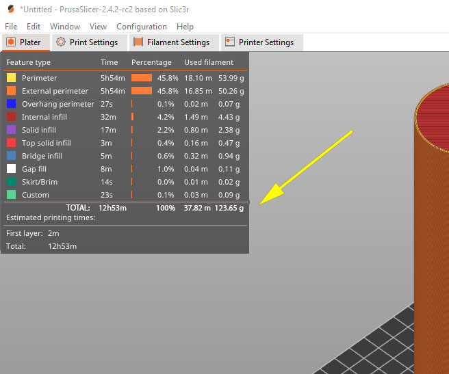The image size is (449, 374).
Task: Click the Percentage column header
Action: coord(151,62)
